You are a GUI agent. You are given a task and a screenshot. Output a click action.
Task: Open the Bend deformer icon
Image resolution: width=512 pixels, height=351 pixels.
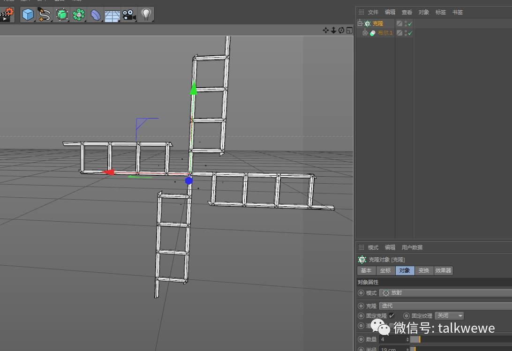click(x=95, y=15)
